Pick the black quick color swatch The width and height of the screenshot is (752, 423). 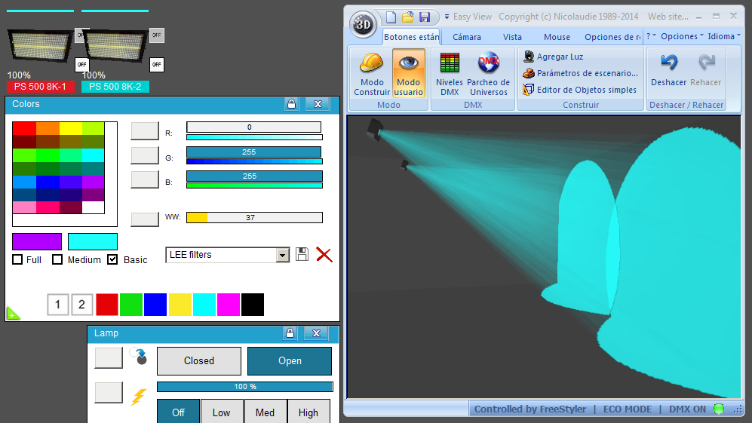(253, 305)
